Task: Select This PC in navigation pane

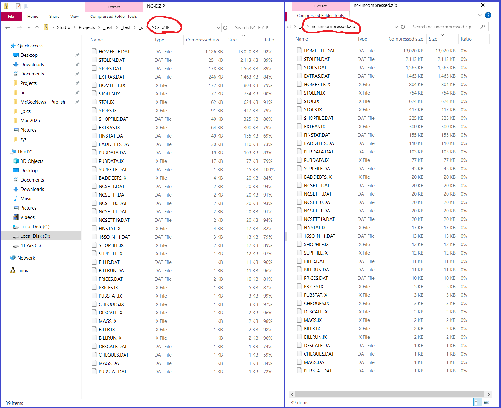Action: [x=25, y=152]
